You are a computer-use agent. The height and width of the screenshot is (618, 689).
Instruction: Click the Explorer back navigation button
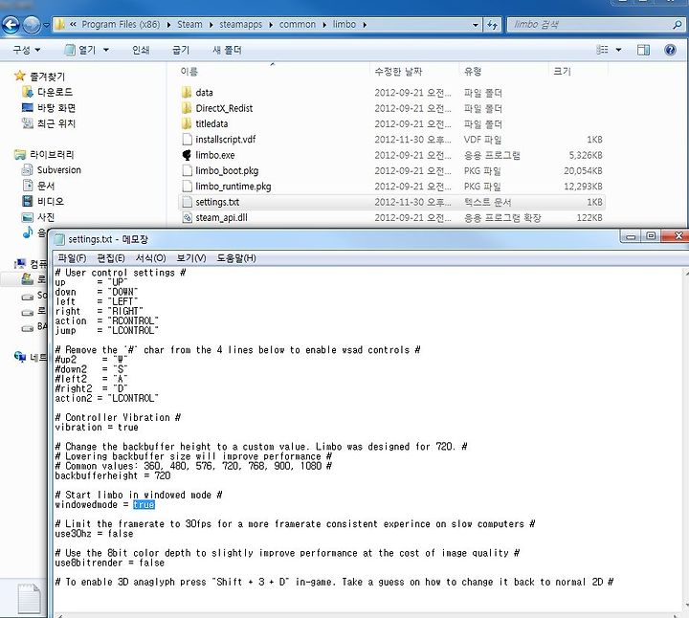click(11, 25)
